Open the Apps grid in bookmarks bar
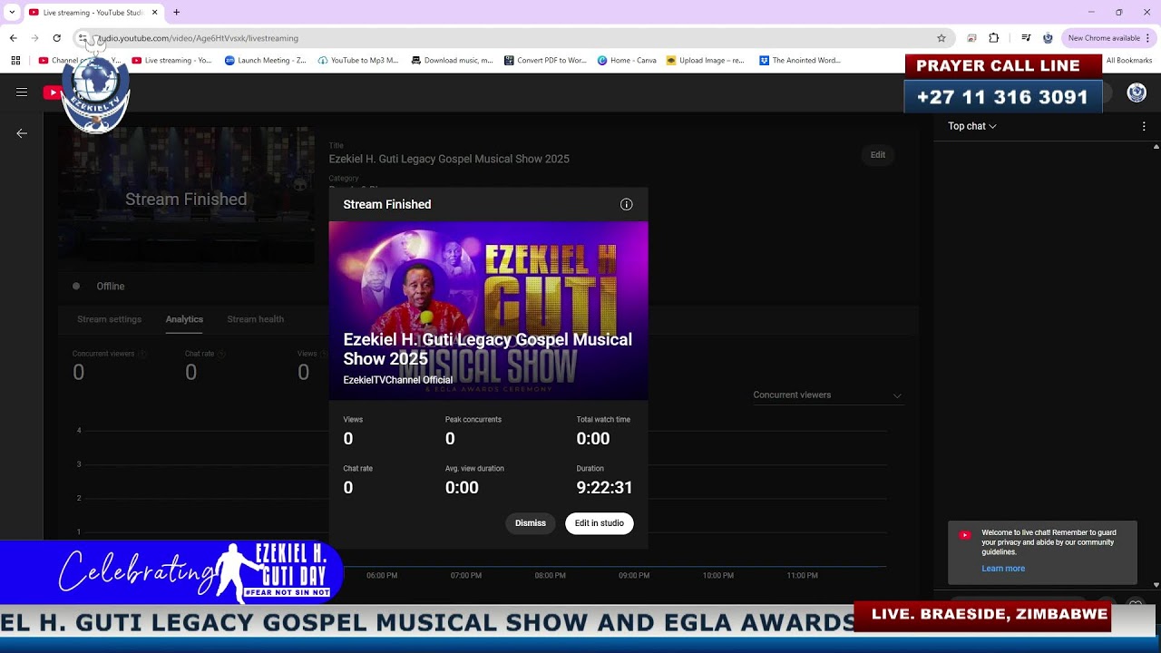Screen dimensions: 1161x653 click(x=15, y=61)
